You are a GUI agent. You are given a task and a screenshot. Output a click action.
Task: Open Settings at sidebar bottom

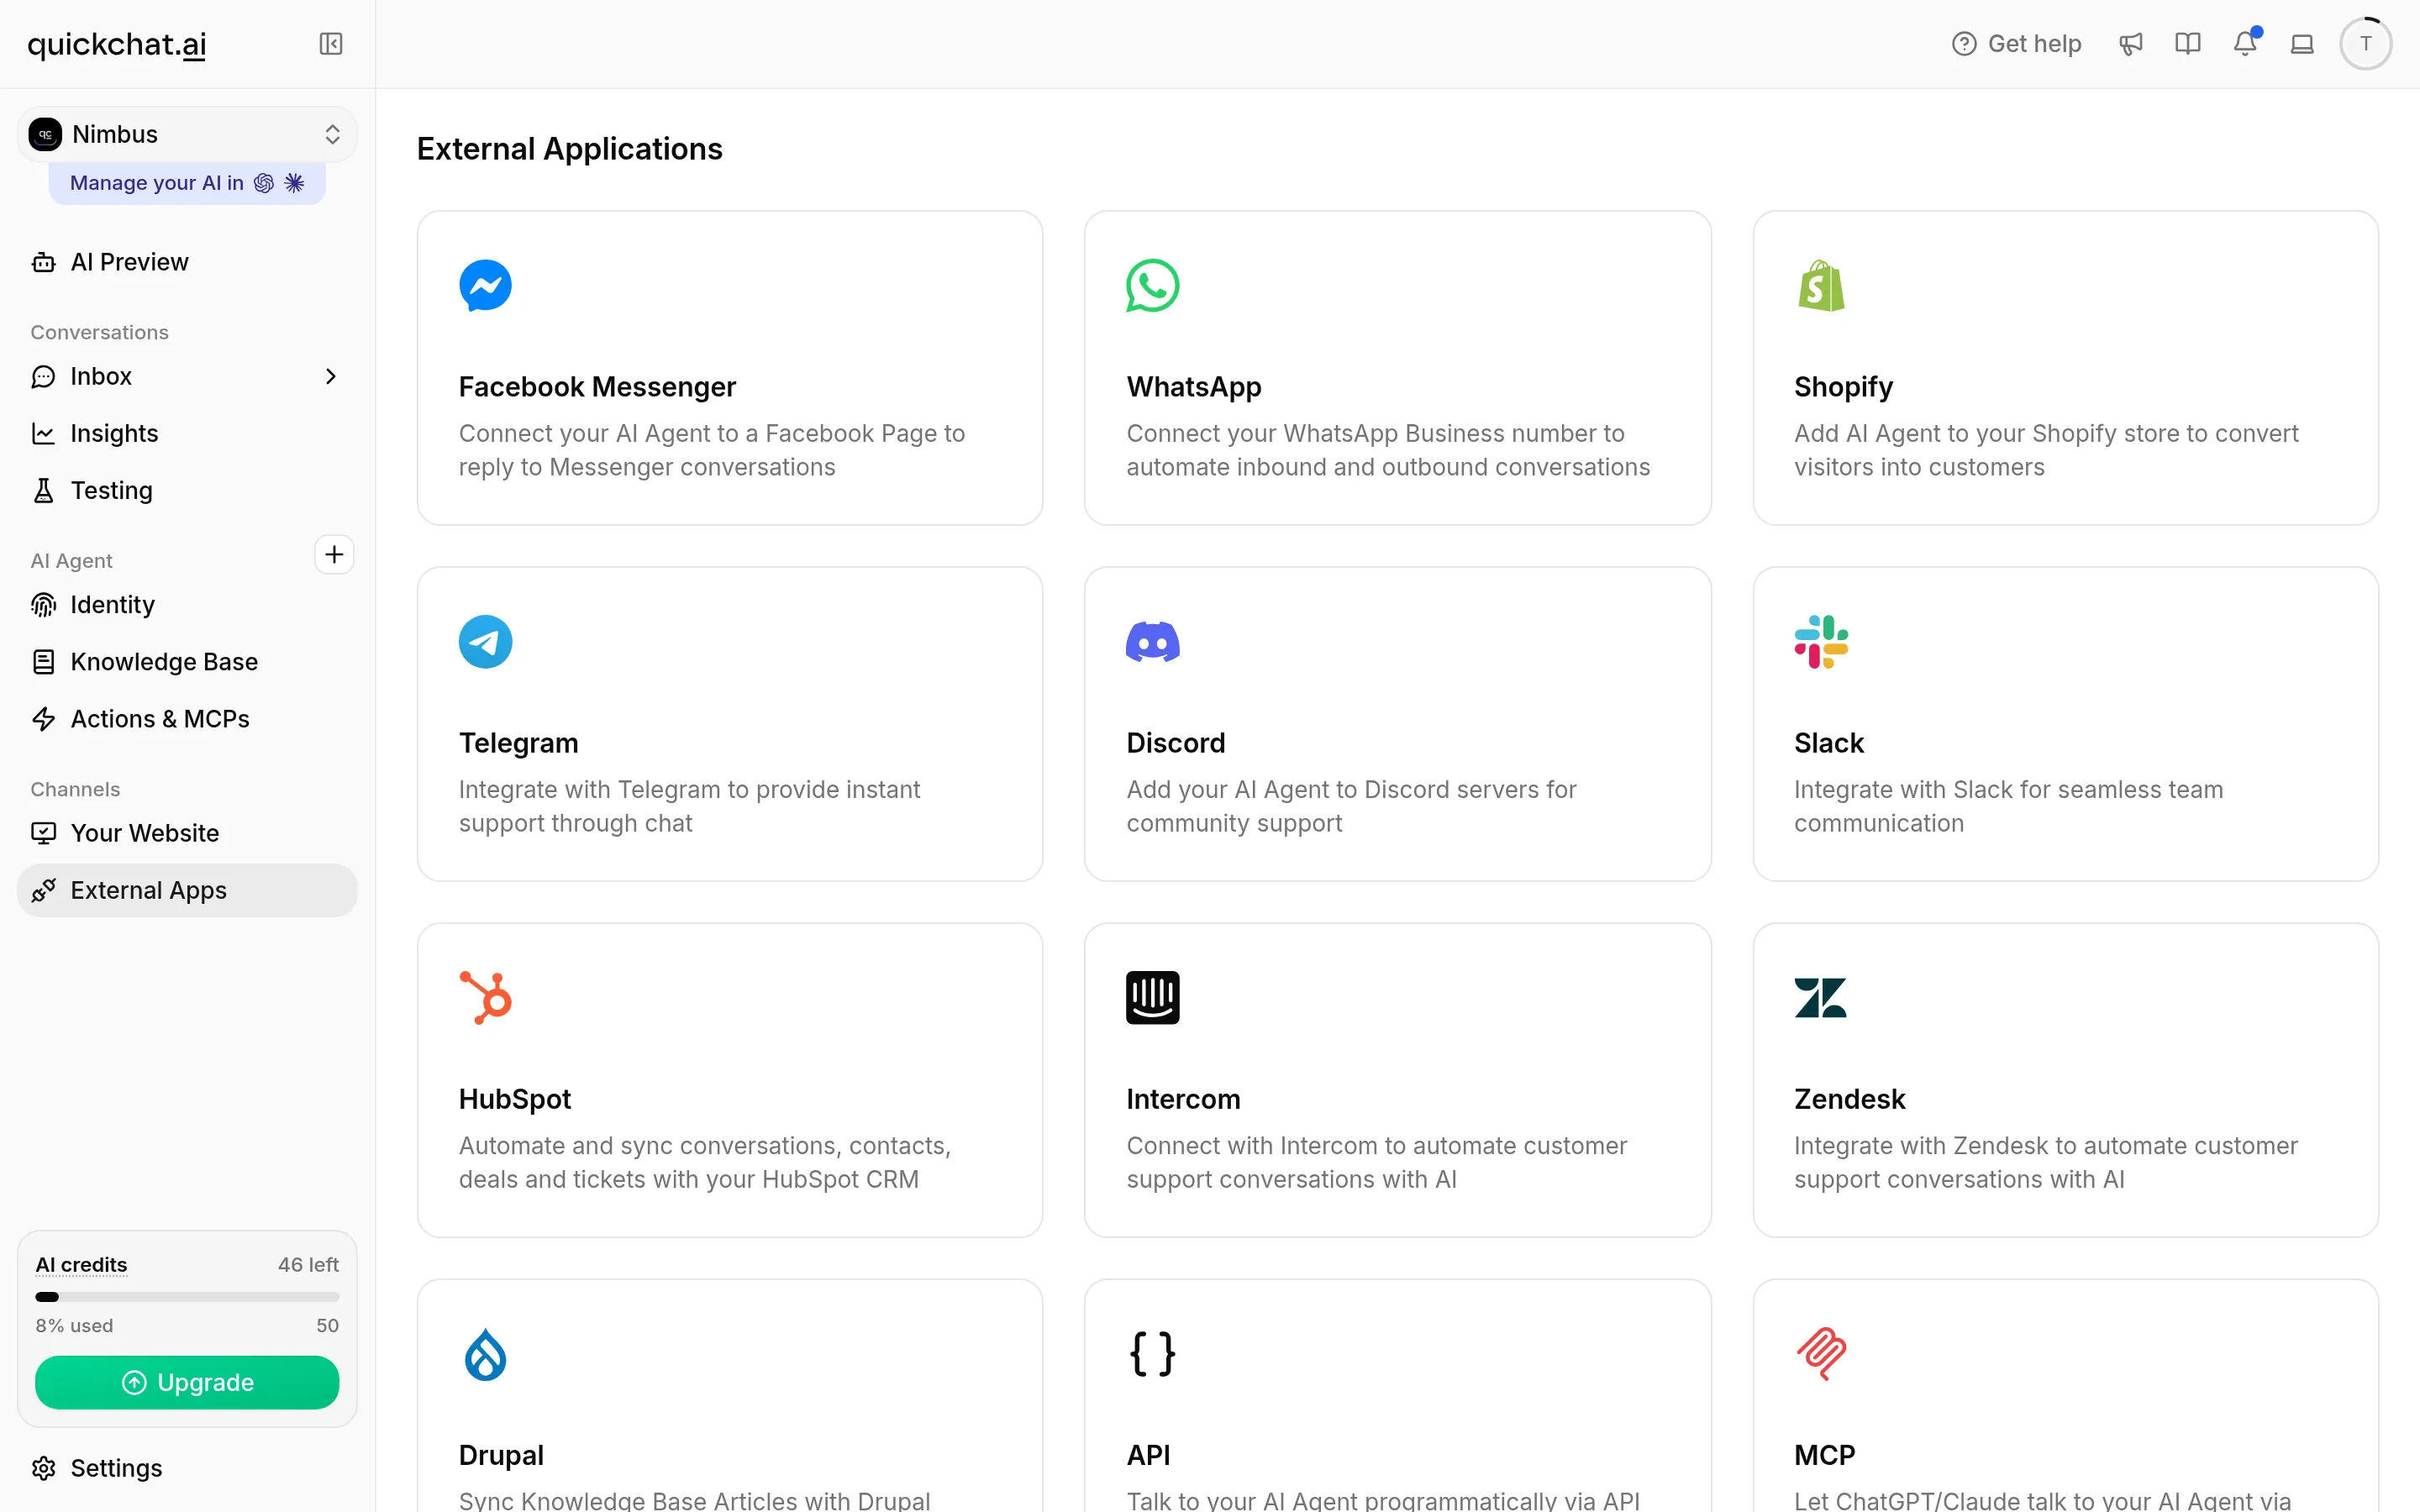187,1468
